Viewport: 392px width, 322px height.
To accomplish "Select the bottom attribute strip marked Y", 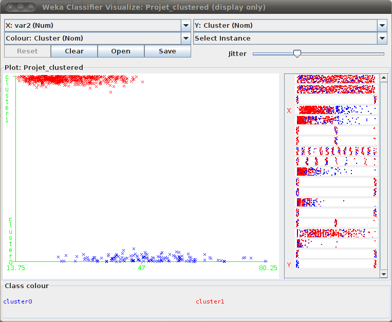I will [x=337, y=264].
